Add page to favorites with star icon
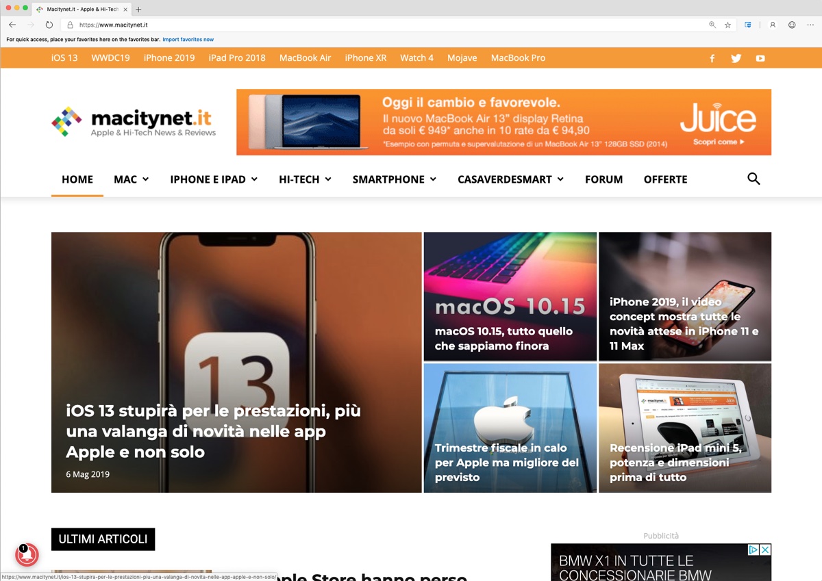The height and width of the screenshot is (581, 822). click(727, 25)
